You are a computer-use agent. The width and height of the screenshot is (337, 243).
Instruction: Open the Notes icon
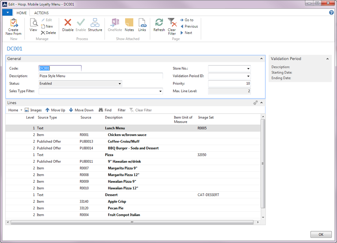pos(129,23)
